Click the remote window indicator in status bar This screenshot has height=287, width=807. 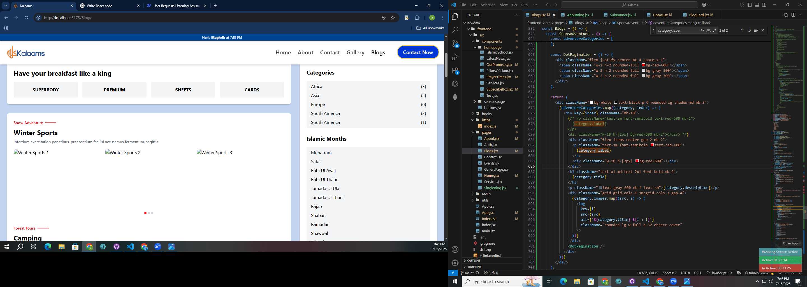pos(453,273)
